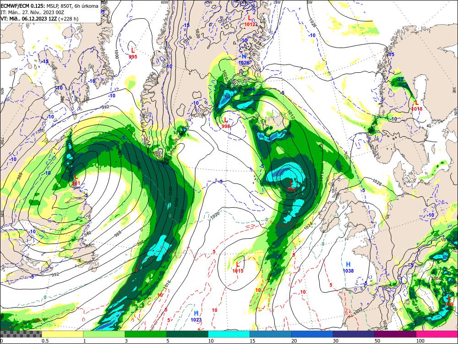Click the '(+228 h)' forecast hour text
The height and width of the screenshot is (344, 458).
tap(68, 19)
